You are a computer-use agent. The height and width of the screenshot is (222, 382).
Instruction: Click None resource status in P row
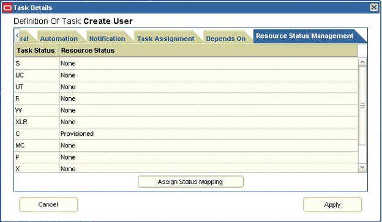pos(209,157)
